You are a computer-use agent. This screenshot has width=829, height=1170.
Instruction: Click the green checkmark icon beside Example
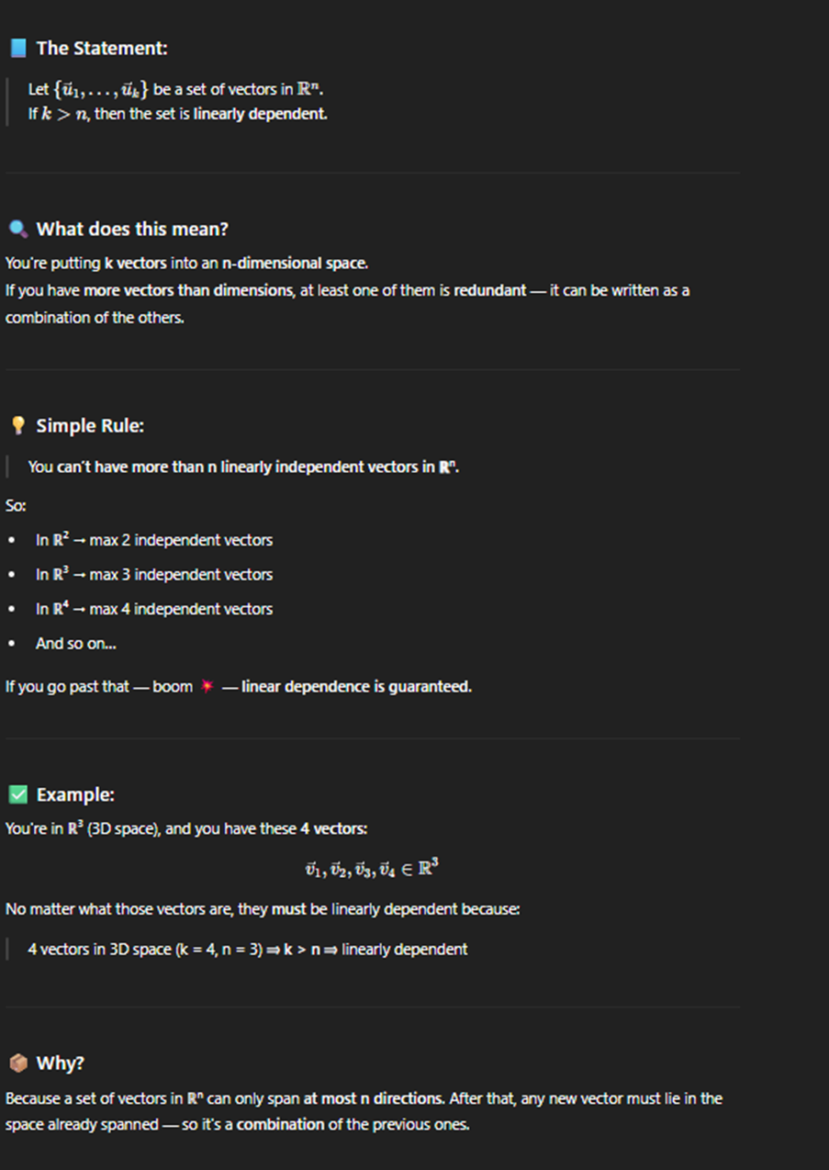point(17,794)
